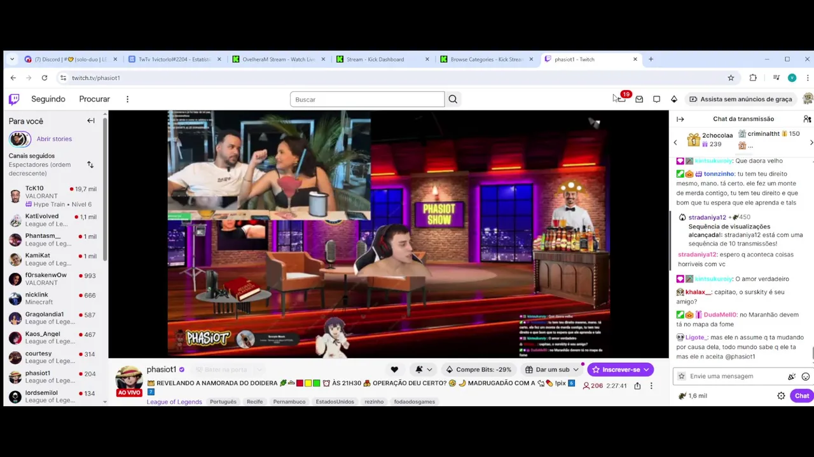The image size is (814, 457).
Task: Open the chat community users icon
Action: [x=807, y=119]
